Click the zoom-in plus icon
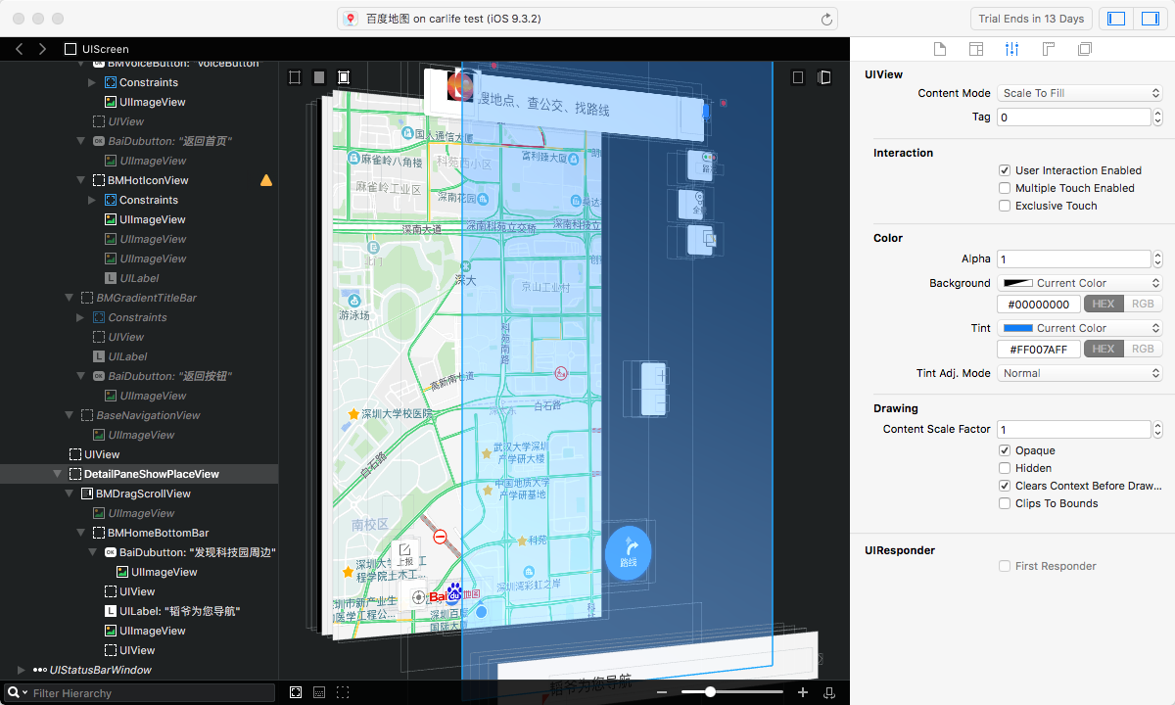Screen dimensions: 1175x705 pos(803,692)
